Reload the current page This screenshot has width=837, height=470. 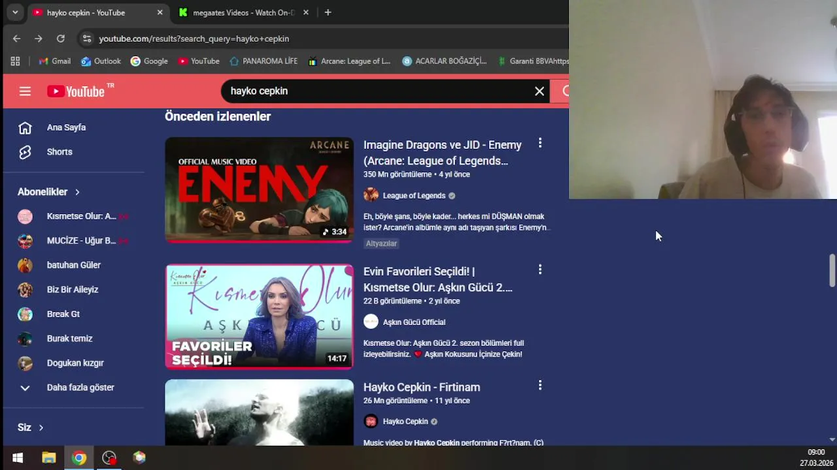[x=60, y=39]
